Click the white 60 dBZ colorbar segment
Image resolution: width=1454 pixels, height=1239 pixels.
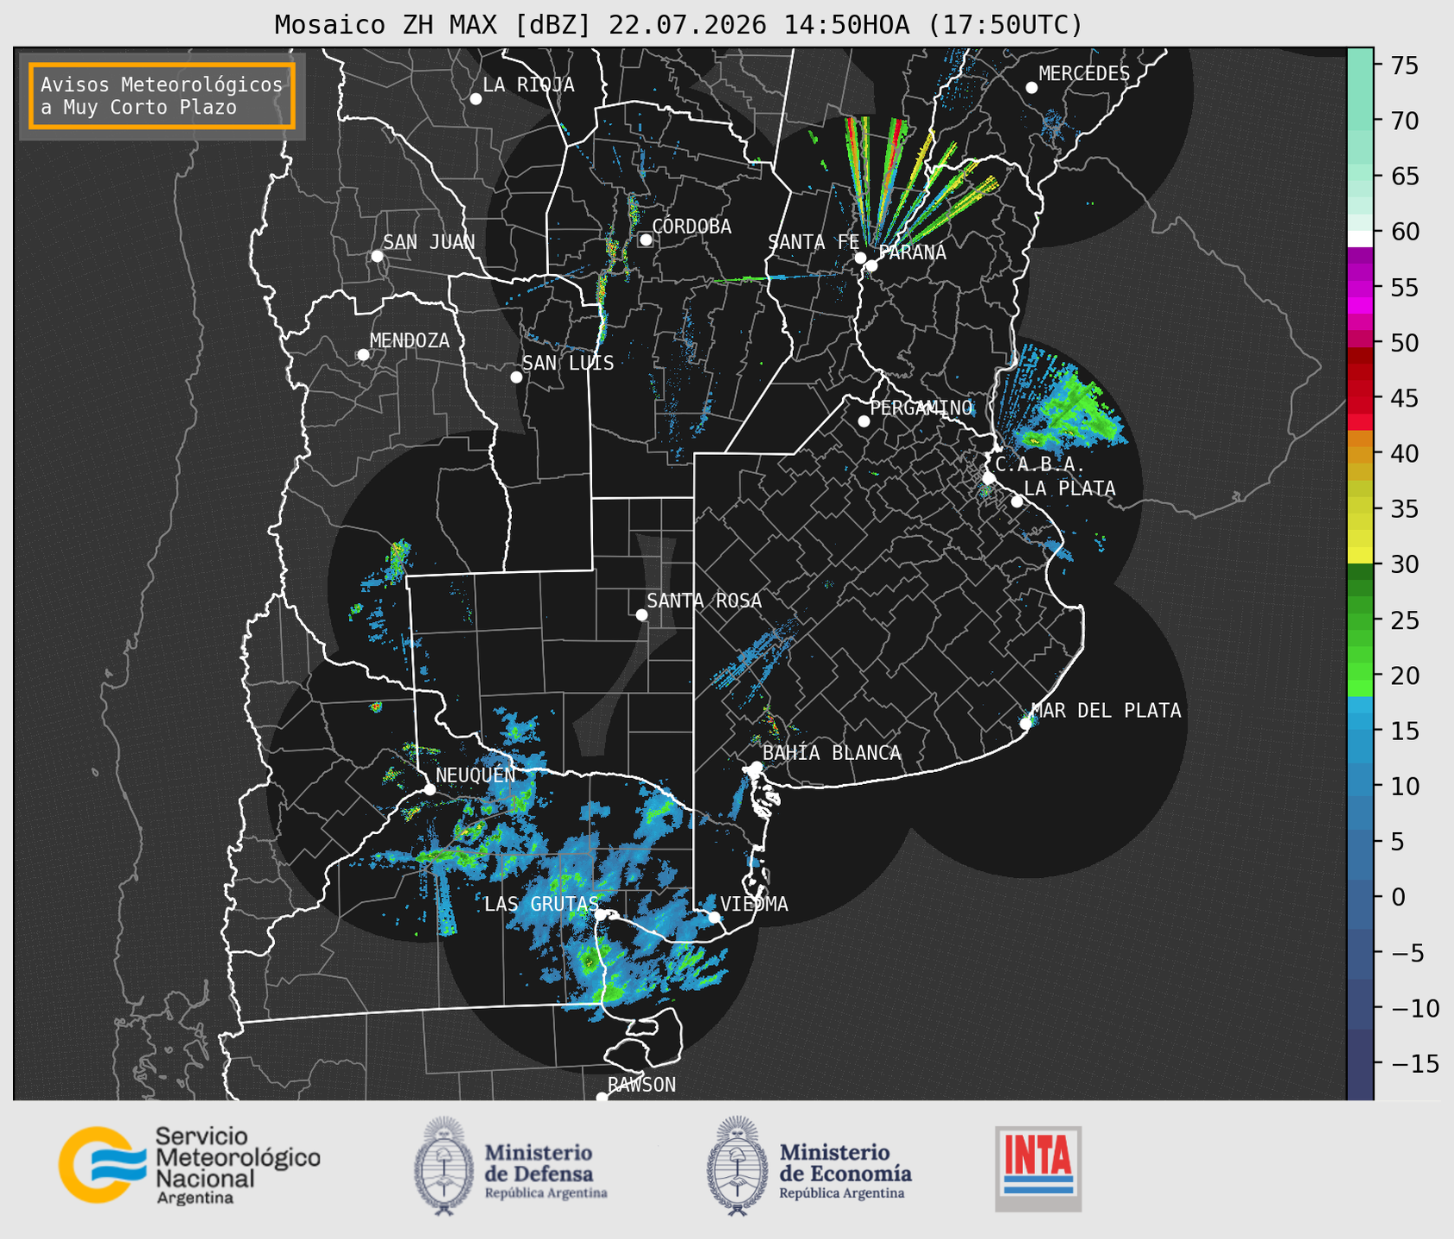point(1360,239)
